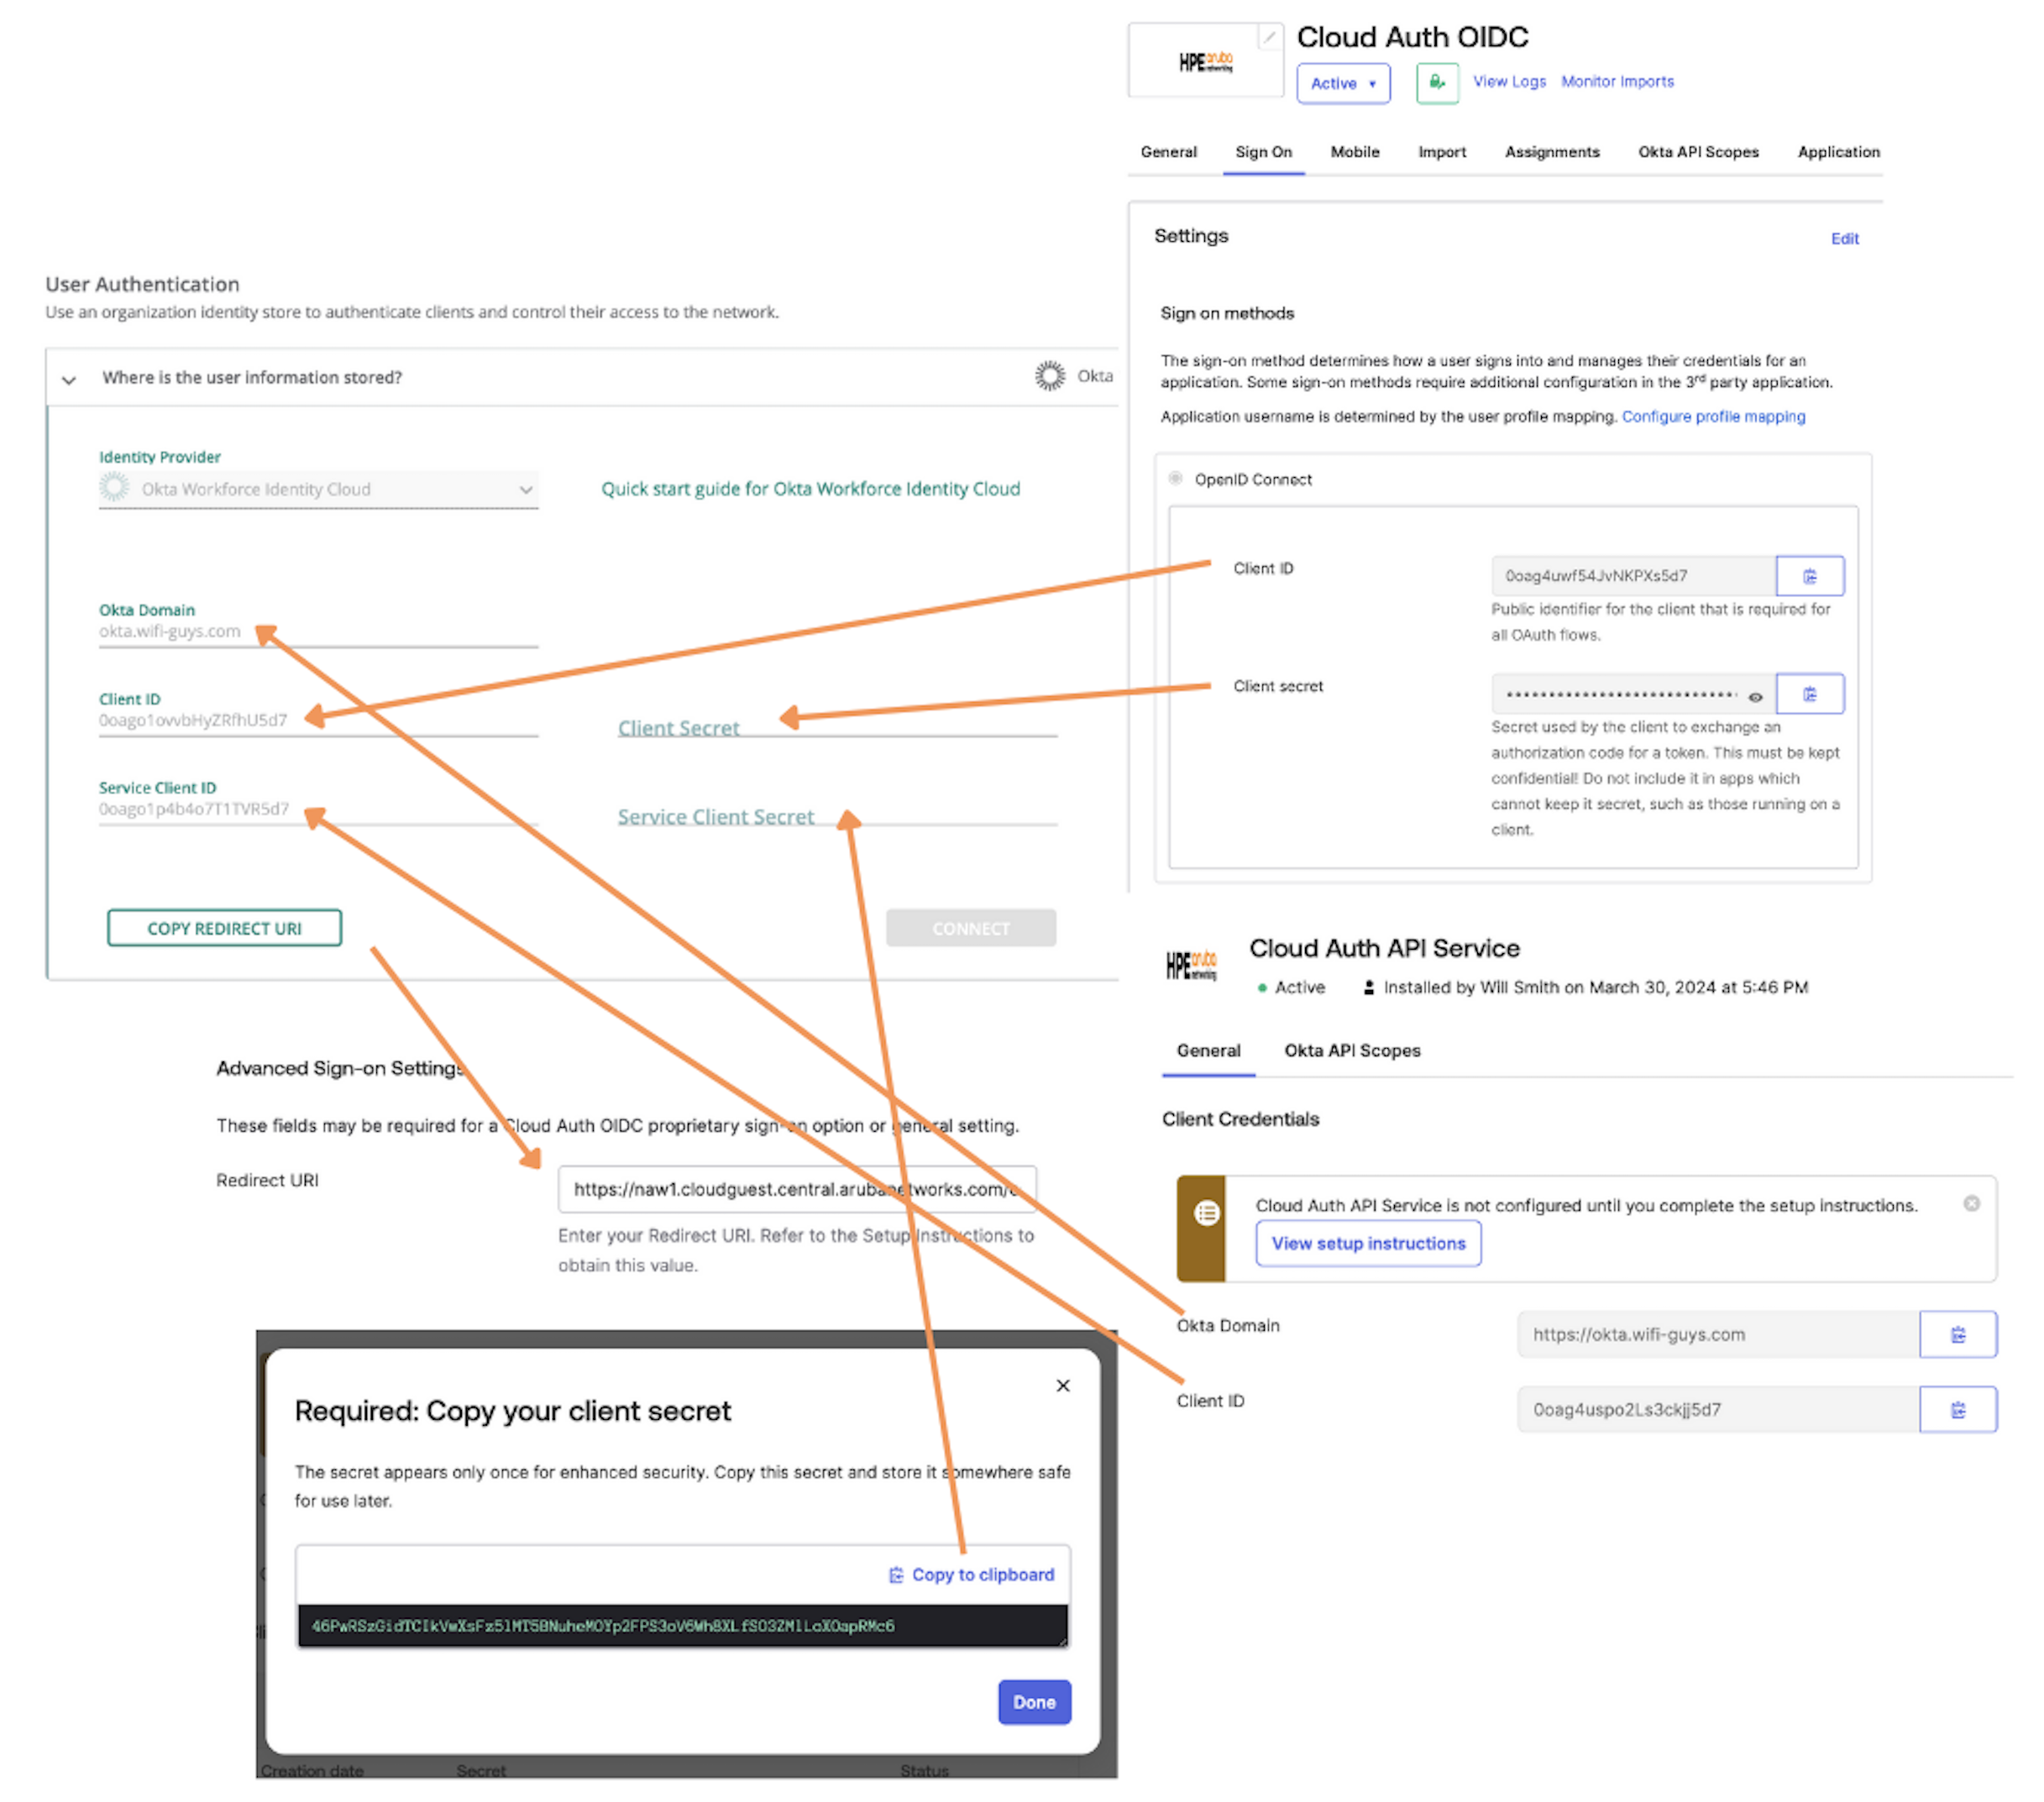Switch to the Assignments tab
Screen dimensions: 2044x1802
click(x=1551, y=152)
